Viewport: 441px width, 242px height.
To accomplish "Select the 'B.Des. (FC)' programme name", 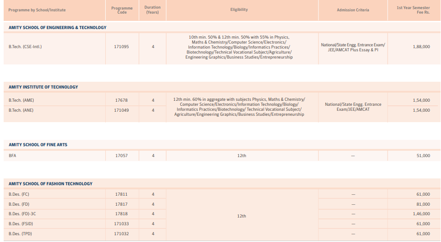I will click(19, 194).
